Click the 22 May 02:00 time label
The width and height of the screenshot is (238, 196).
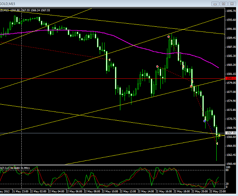tap(38, 191)
